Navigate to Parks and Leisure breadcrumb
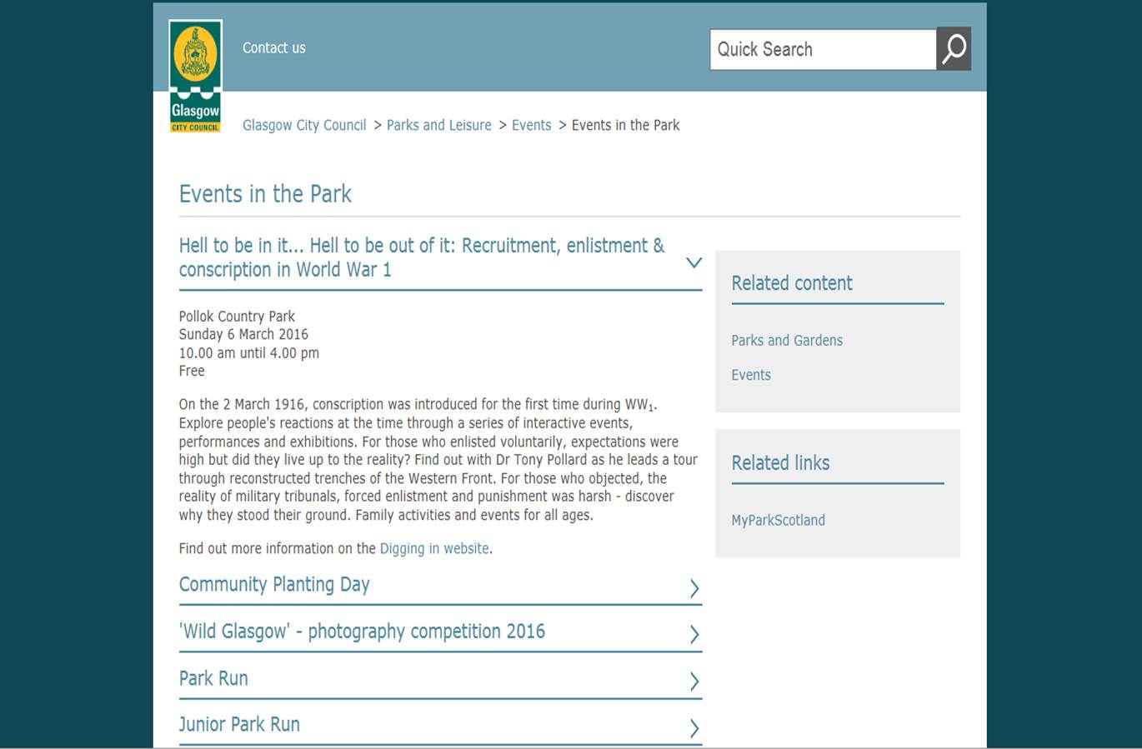This screenshot has height=749, width=1142. pos(438,125)
